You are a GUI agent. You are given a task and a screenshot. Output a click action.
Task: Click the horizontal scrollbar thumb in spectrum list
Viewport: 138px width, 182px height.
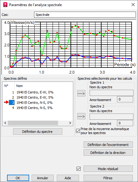(33, 123)
